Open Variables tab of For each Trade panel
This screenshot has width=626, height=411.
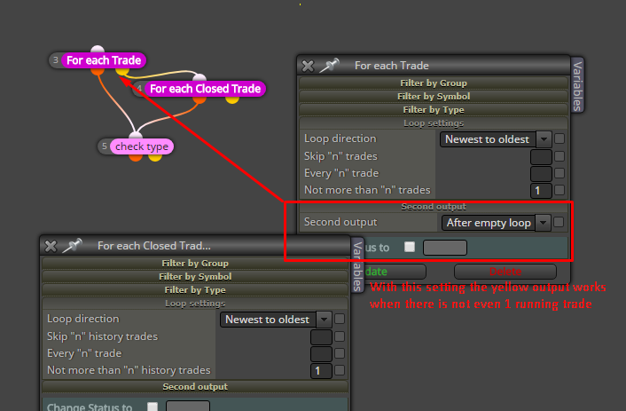[x=577, y=85]
